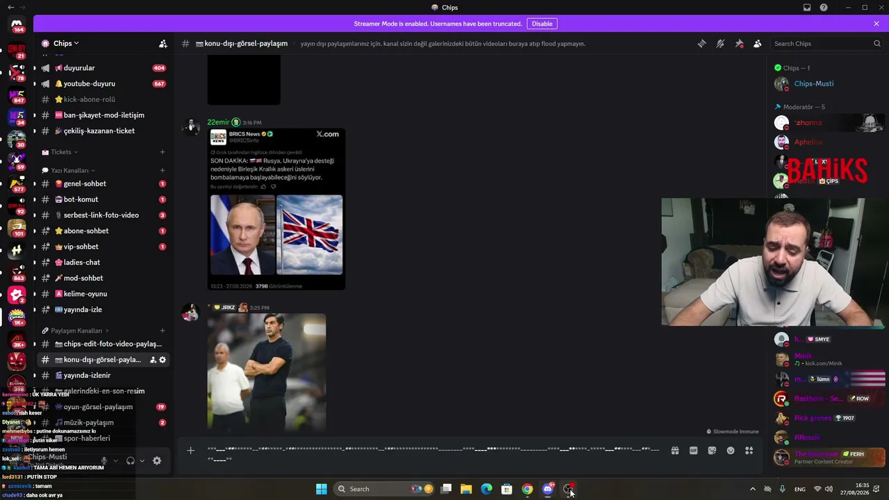
Task: Open Windows Start menu
Action: tap(322, 489)
